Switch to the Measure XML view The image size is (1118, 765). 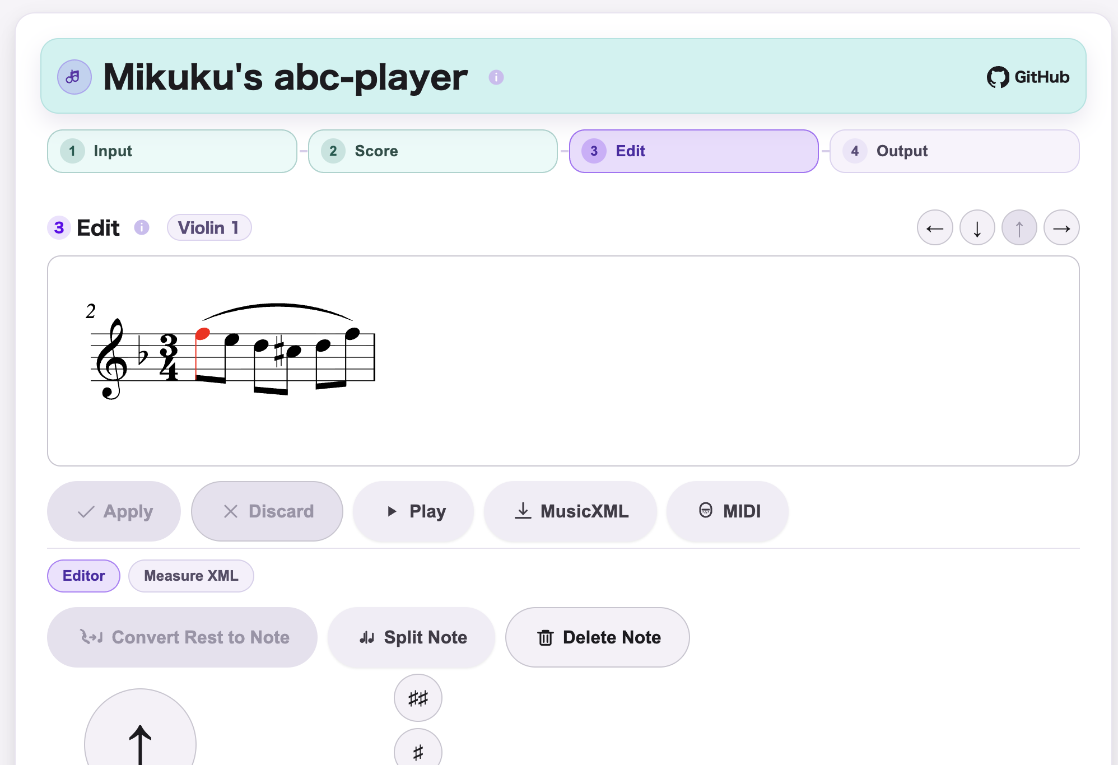(x=191, y=576)
